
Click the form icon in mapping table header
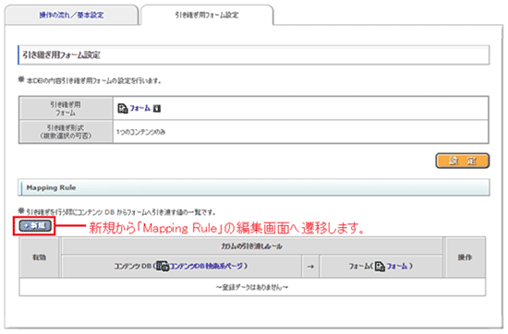pos(380,267)
